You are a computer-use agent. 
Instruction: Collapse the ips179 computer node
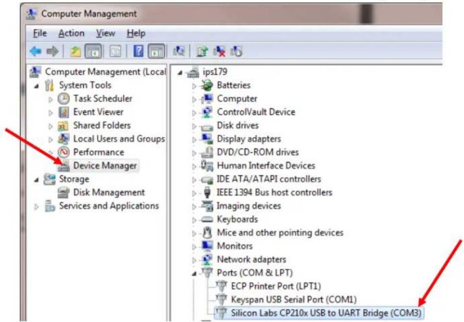(180, 73)
